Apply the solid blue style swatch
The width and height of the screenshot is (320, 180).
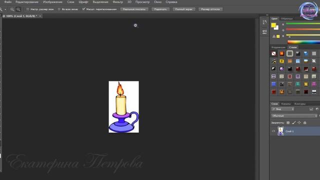[273, 84]
